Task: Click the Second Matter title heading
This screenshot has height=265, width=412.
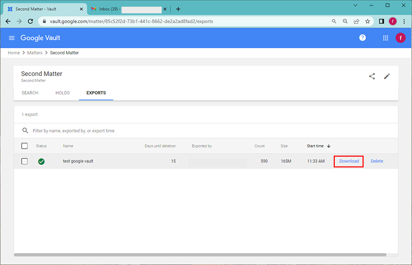Action: point(42,73)
